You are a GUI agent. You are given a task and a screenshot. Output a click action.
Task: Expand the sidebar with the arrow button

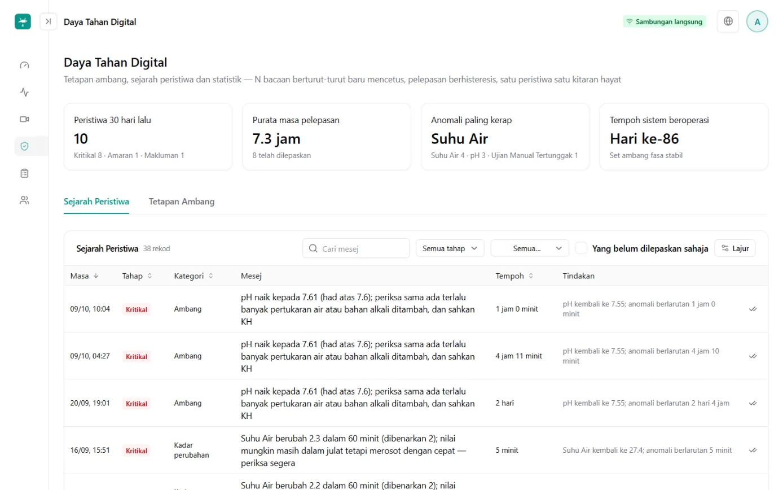coord(49,21)
